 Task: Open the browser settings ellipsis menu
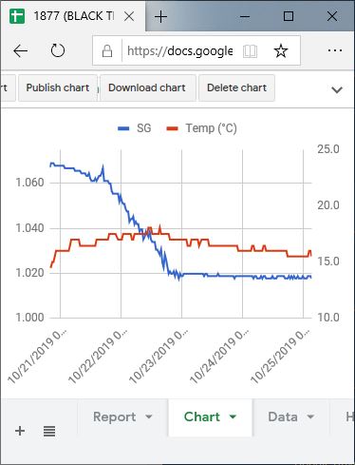point(335,50)
